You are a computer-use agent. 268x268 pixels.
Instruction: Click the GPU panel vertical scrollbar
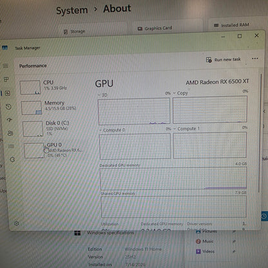[x=260, y=133]
